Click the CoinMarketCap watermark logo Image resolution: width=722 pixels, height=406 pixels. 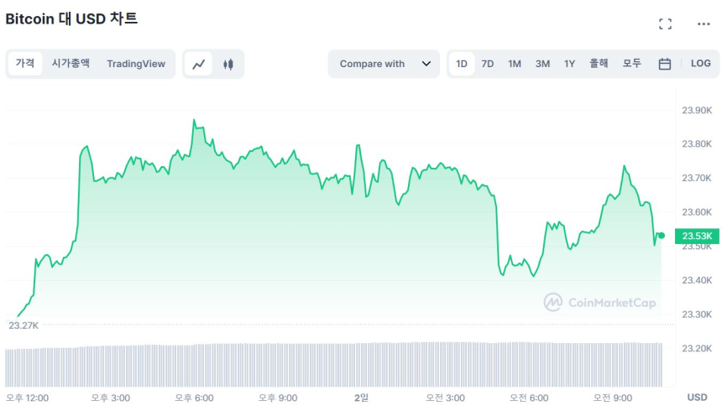point(599,303)
